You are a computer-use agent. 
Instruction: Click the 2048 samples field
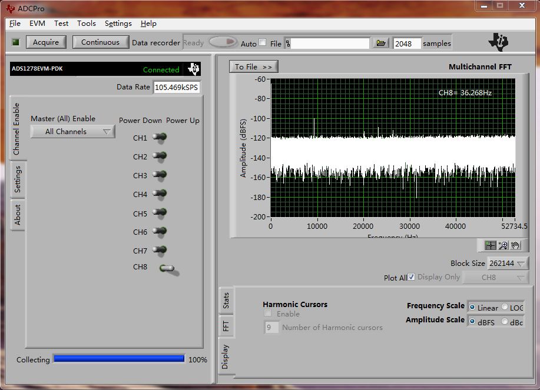[407, 44]
